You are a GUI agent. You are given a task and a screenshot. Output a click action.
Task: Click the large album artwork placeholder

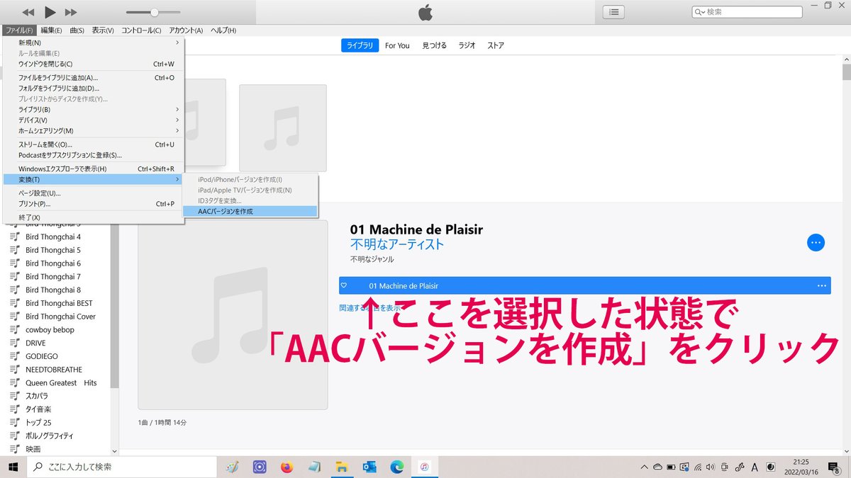pyautogui.click(x=233, y=314)
